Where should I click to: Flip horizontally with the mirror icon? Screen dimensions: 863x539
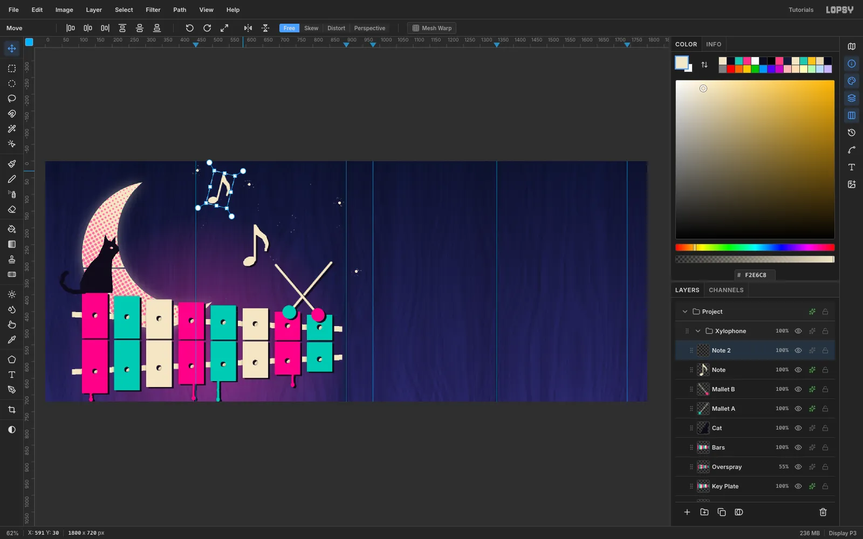pyautogui.click(x=248, y=28)
